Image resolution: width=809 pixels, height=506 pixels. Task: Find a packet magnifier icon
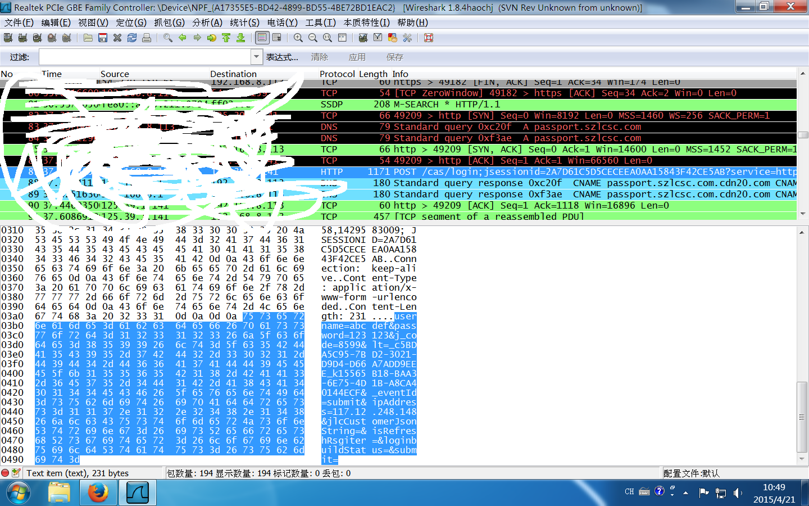coord(168,38)
